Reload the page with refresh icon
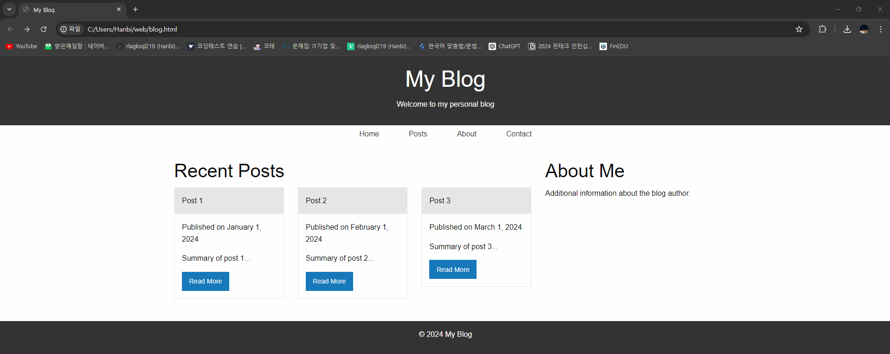Screen dimensions: 890x354 pyautogui.click(x=44, y=29)
